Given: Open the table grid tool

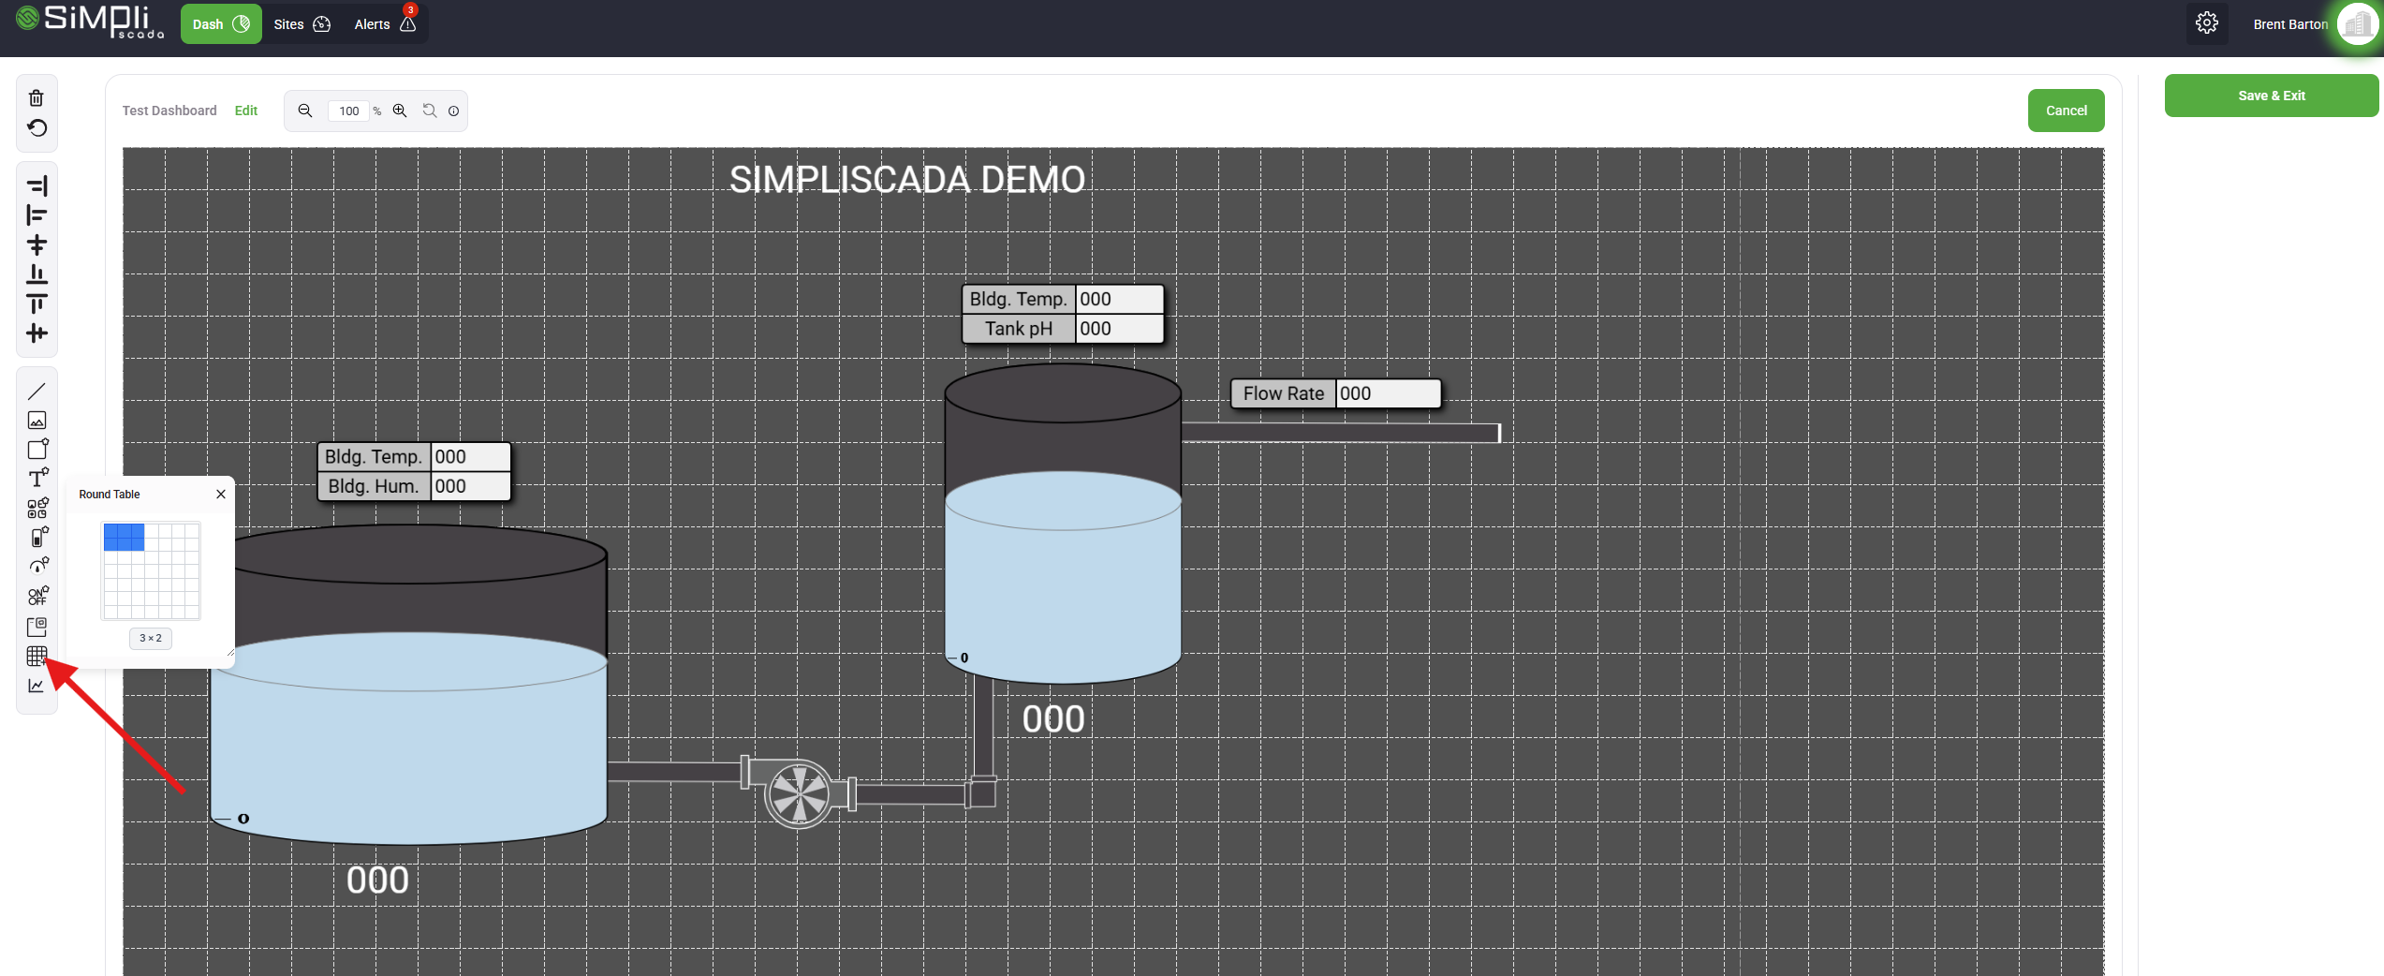Looking at the screenshot, I should click(x=37, y=657).
